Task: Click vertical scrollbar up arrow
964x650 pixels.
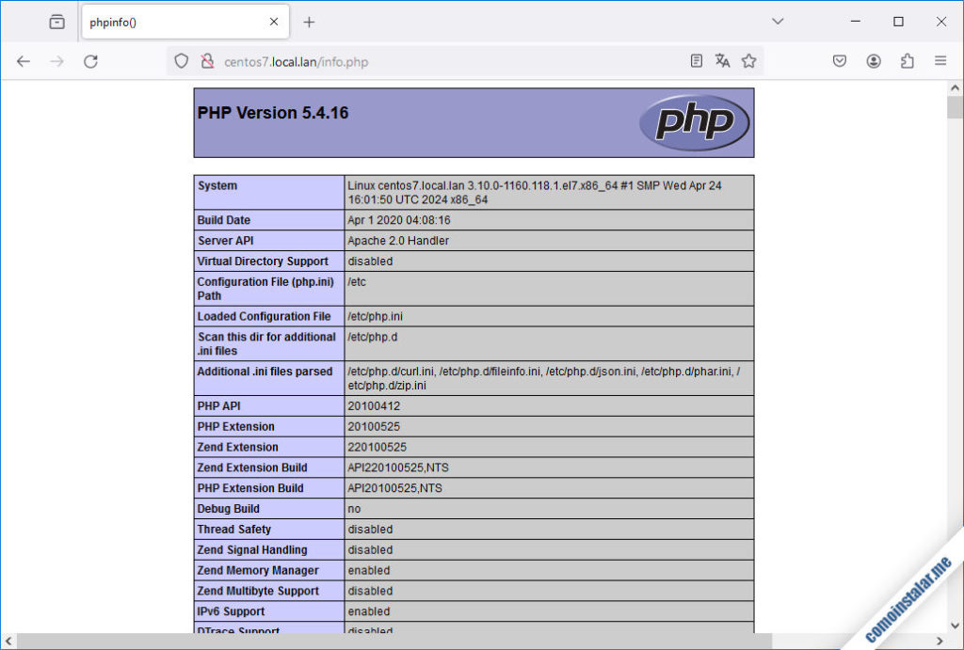Action: click(955, 87)
